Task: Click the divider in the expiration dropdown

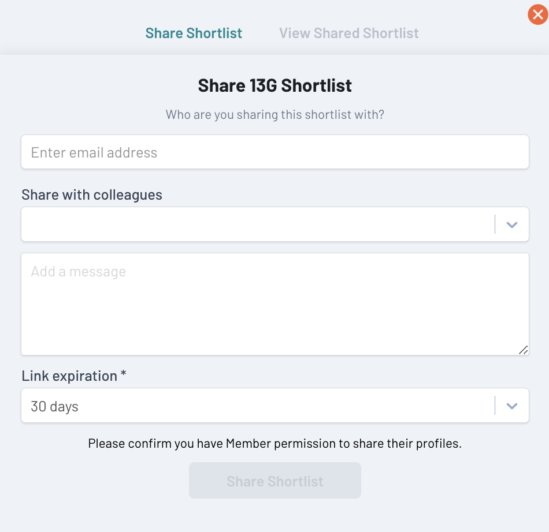Action: [495, 406]
